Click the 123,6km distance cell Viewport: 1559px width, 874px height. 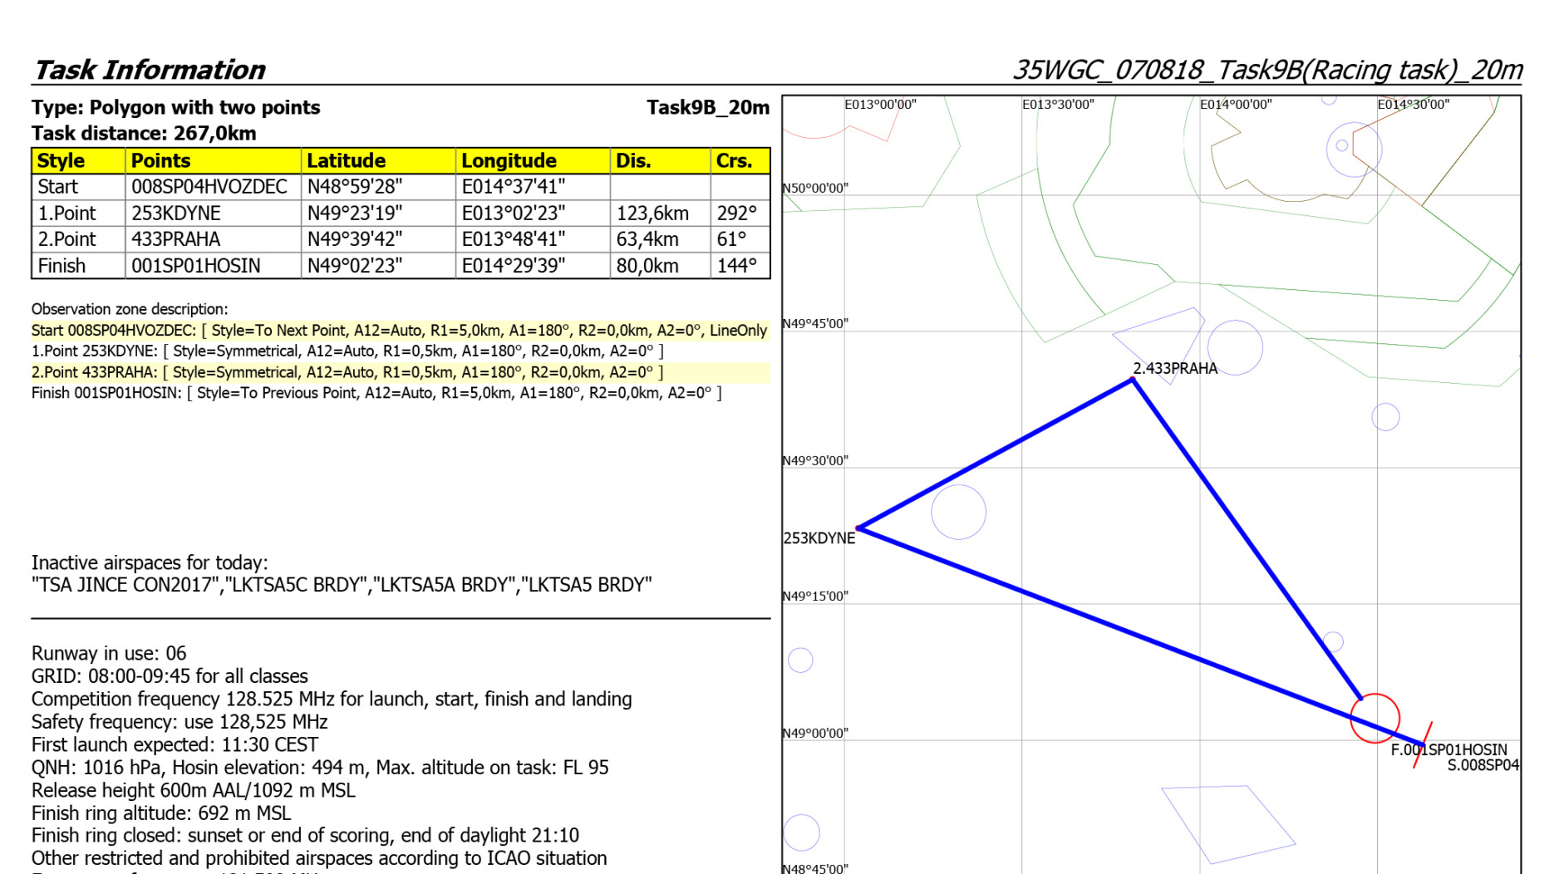652,214
